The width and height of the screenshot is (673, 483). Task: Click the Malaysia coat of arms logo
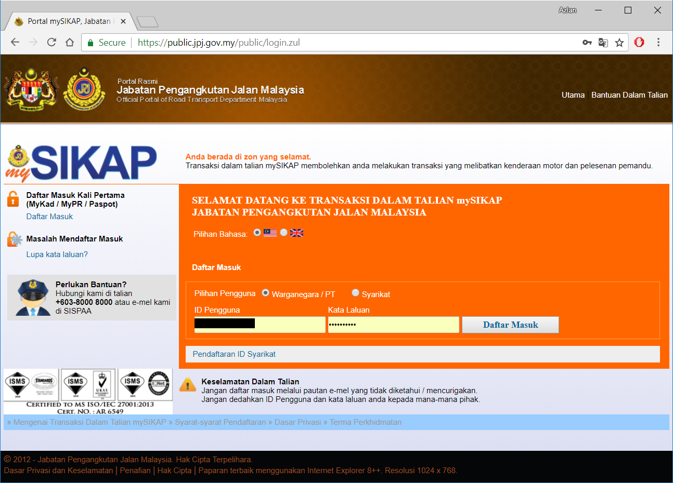[31, 88]
